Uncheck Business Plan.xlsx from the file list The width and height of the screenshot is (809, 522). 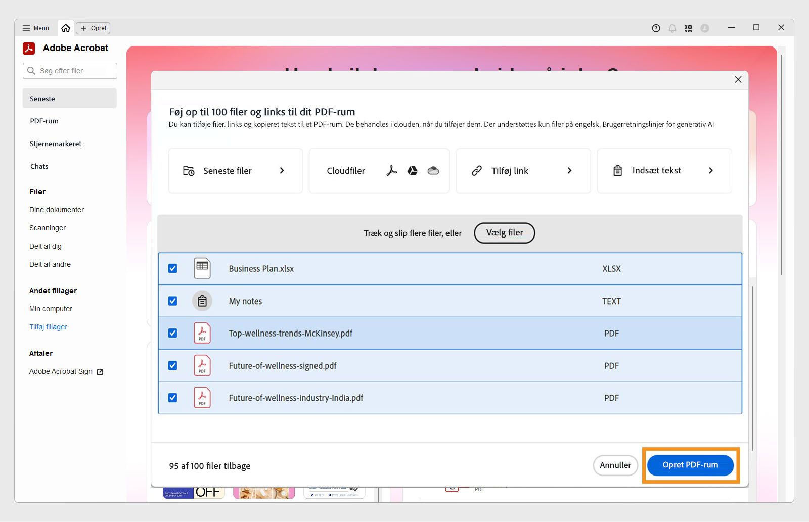[172, 268]
